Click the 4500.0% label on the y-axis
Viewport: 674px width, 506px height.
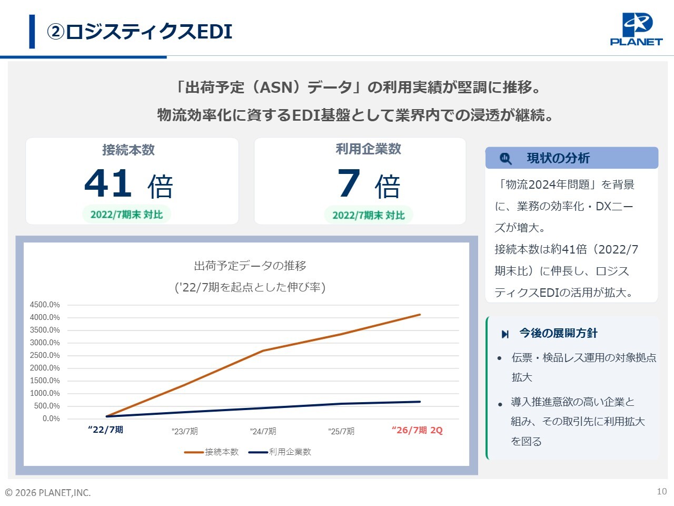45,305
